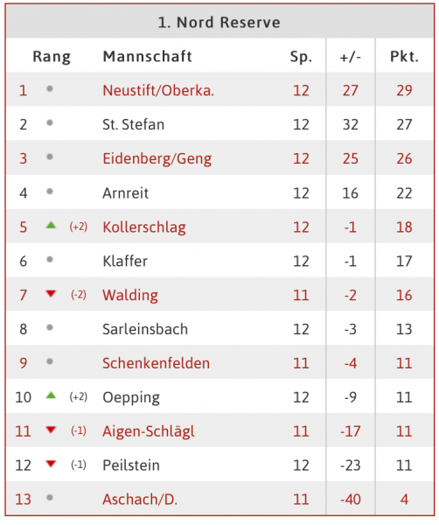Click the green up arrow beside Oepping

coord(51,395)
